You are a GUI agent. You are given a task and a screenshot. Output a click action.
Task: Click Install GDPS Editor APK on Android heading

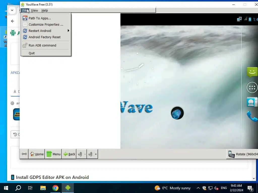52,177
